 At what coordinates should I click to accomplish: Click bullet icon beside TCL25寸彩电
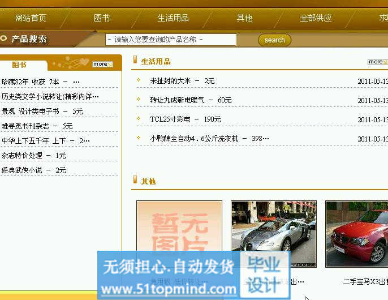point(139,118)
